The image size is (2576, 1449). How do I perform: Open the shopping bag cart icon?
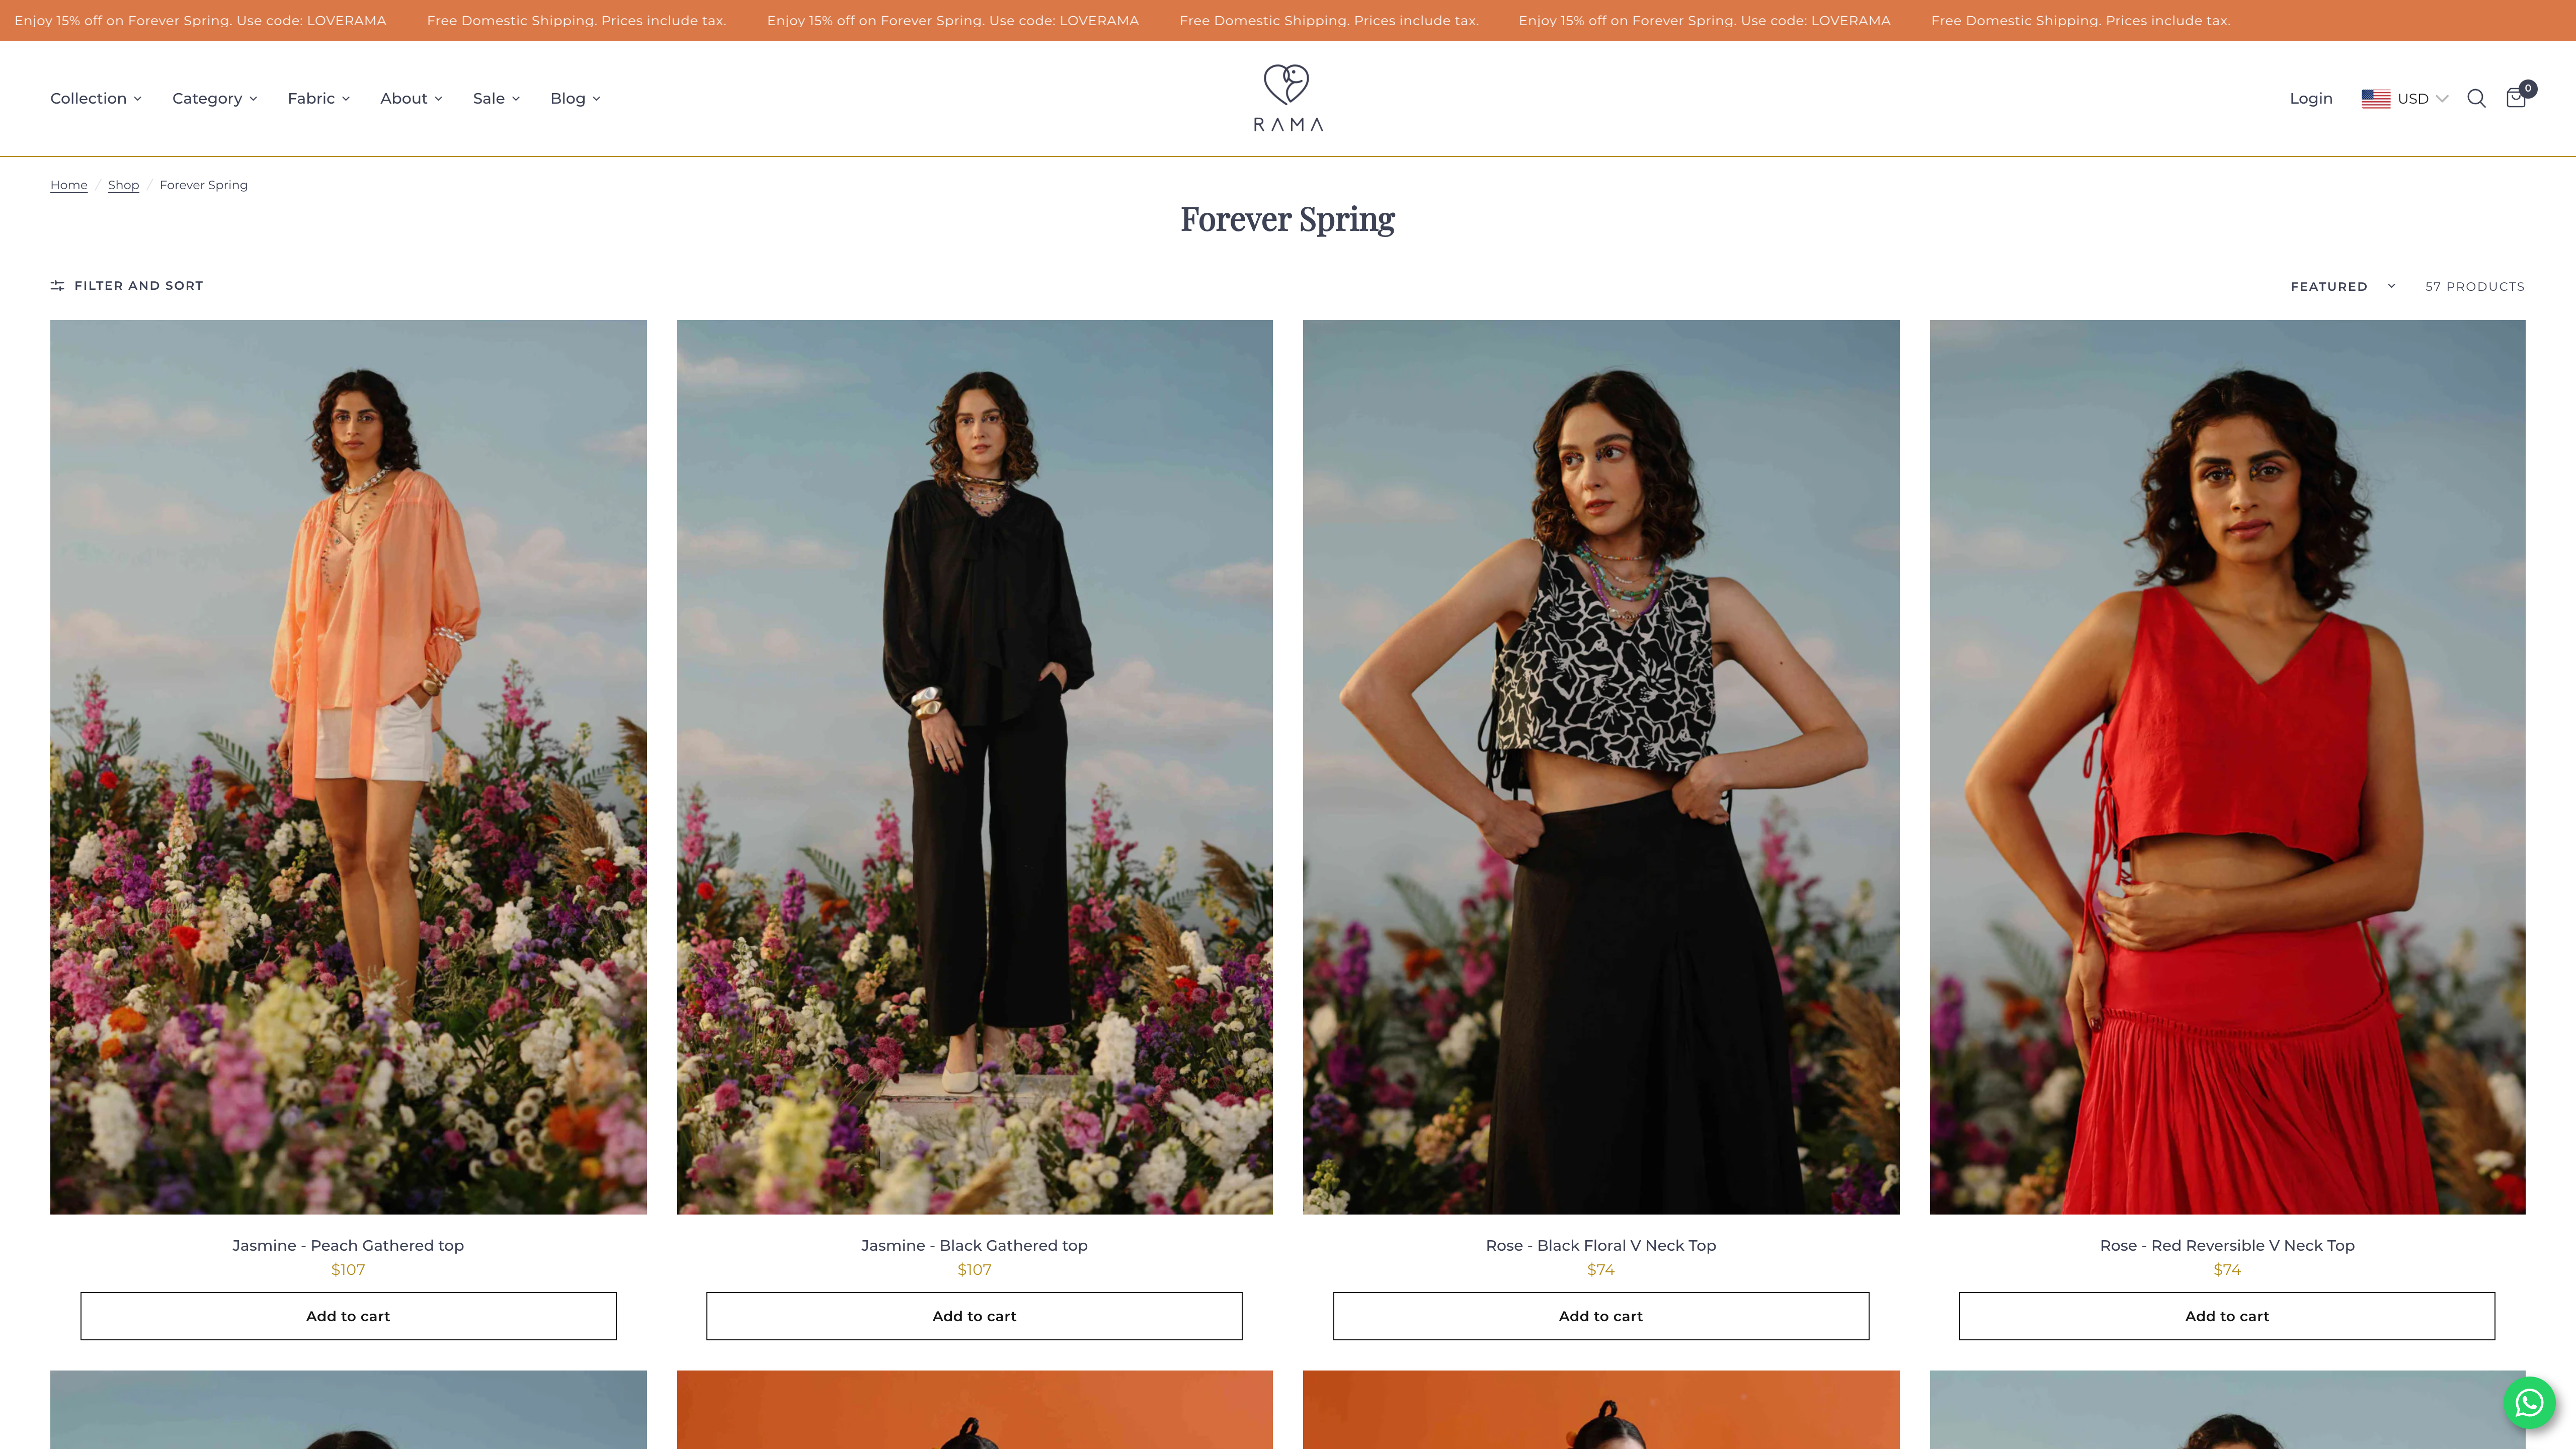(x=2516, y=98)
